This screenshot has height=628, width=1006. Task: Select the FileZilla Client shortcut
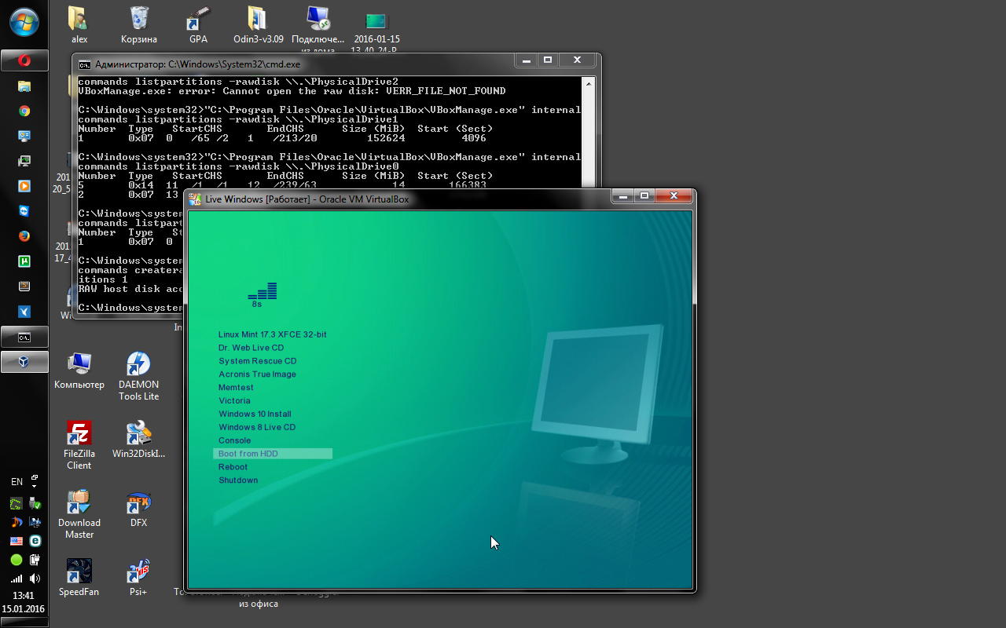click(79, 445)
